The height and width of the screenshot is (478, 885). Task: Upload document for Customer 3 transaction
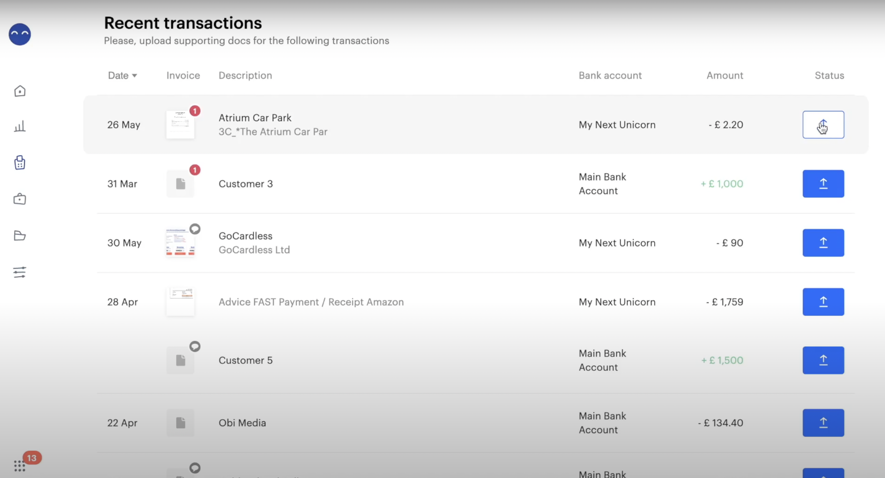(x=823, y=184)
